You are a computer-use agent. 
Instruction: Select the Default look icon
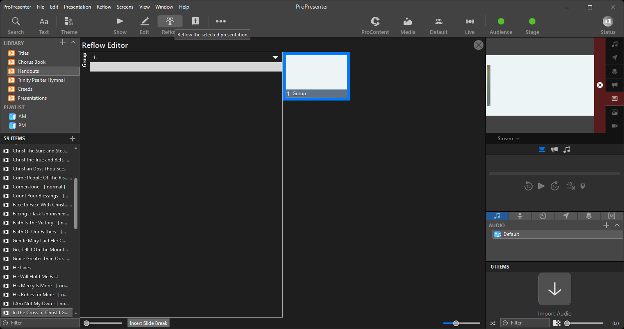[438, 26]
